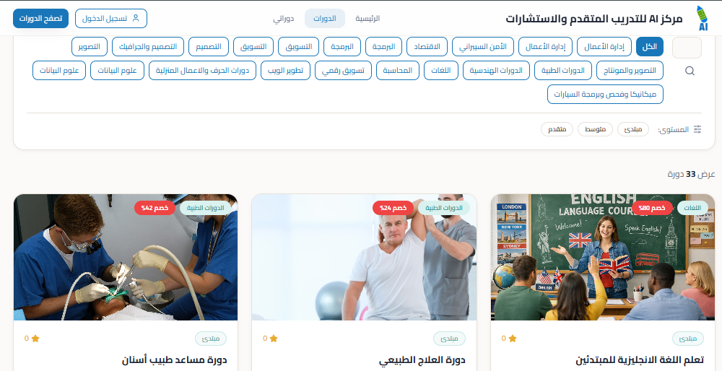The image size is (722, 371).
Task: Open the English language course thumbnail
Action: [603, 257]
